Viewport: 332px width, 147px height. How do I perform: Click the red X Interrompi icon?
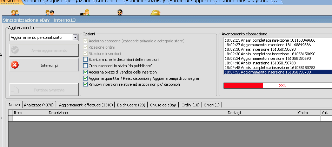point(15,65)
